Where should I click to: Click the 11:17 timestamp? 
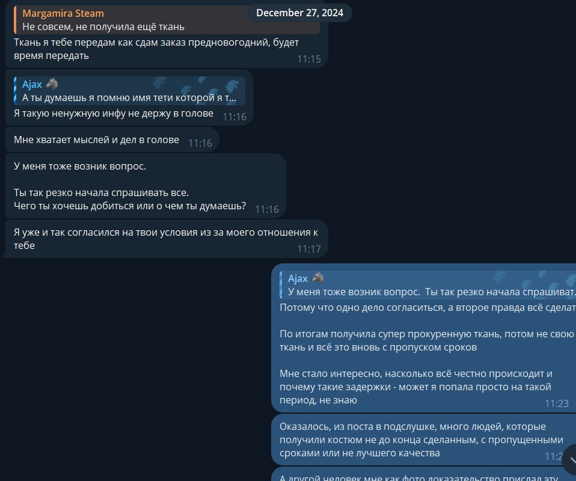[x=309, y=249]
